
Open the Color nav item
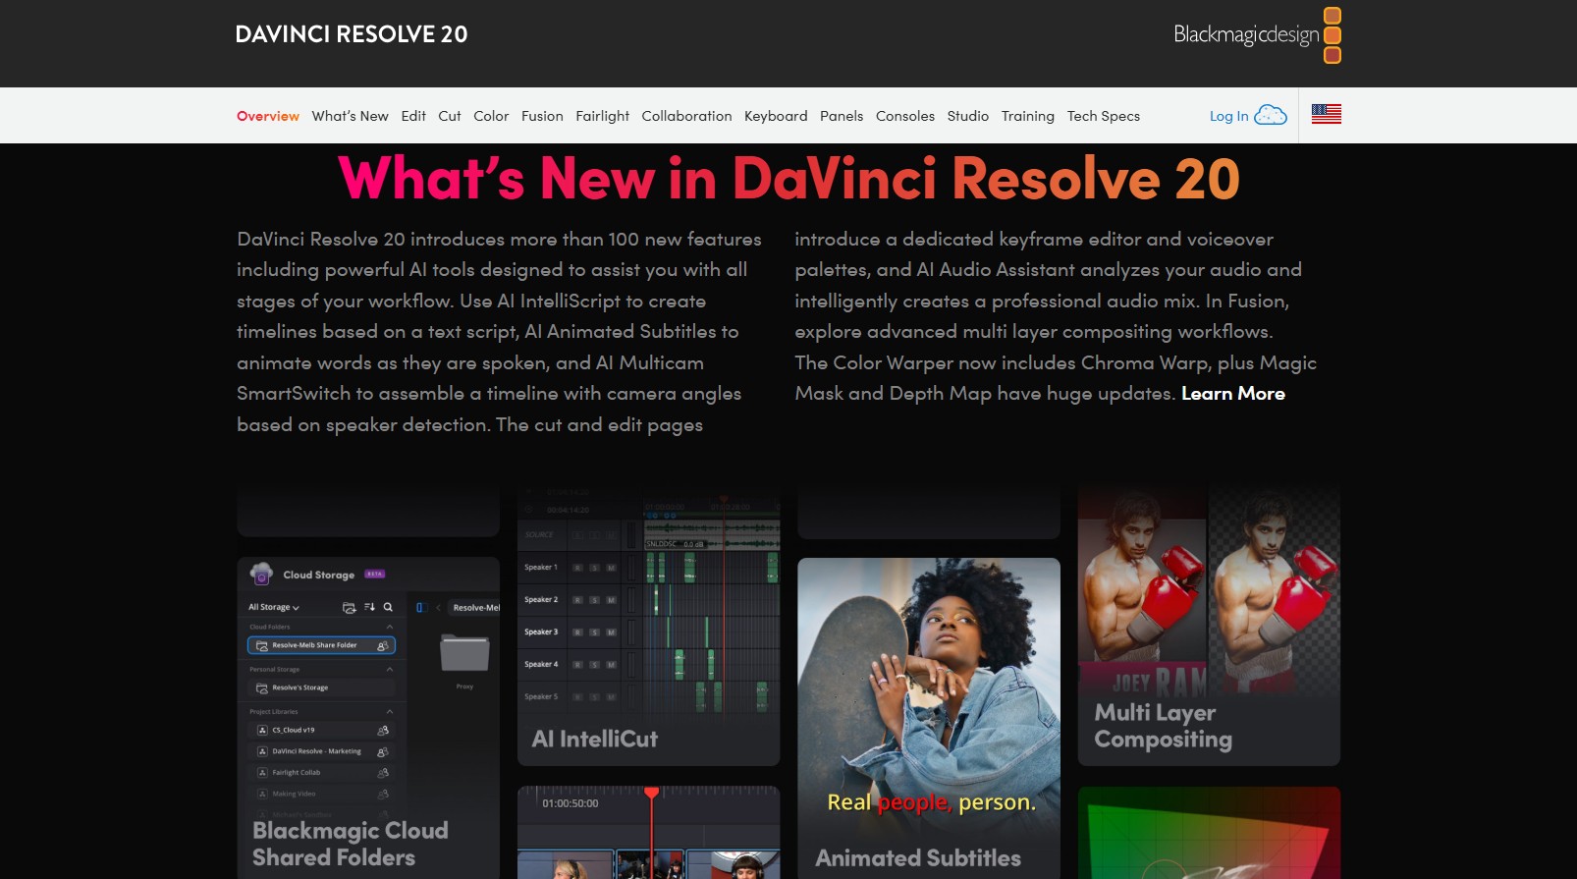[x=491, y=116]
